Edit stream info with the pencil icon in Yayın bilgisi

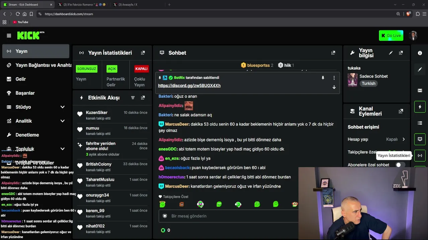pos(391,53)
